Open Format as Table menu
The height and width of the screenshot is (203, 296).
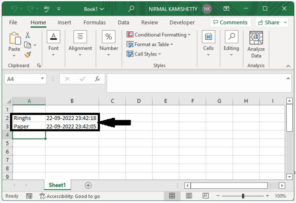point(150,44)
